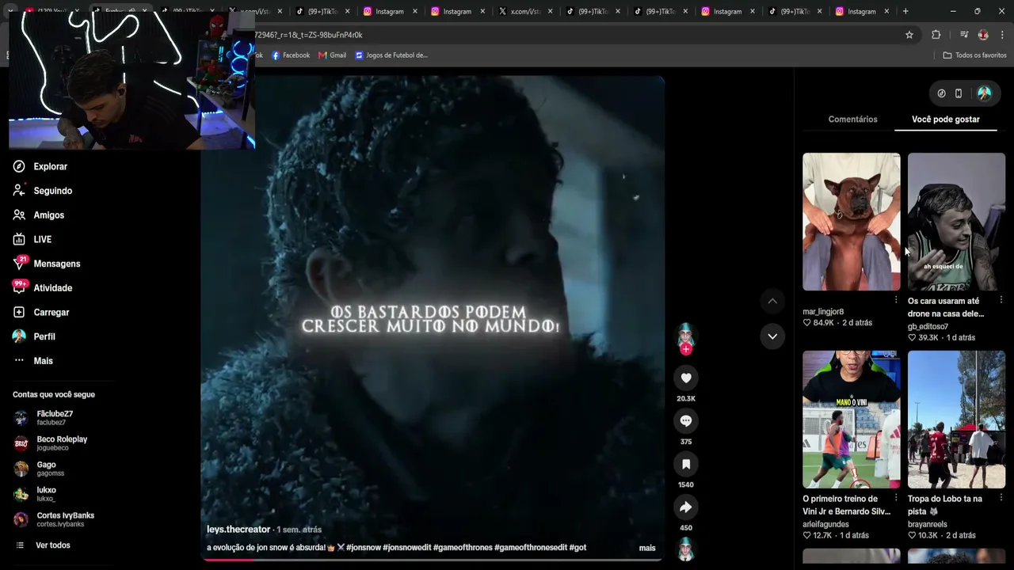Select the Você pode gostar tab
Viewport: 1014px width, 570px height.
click(946, 120)
